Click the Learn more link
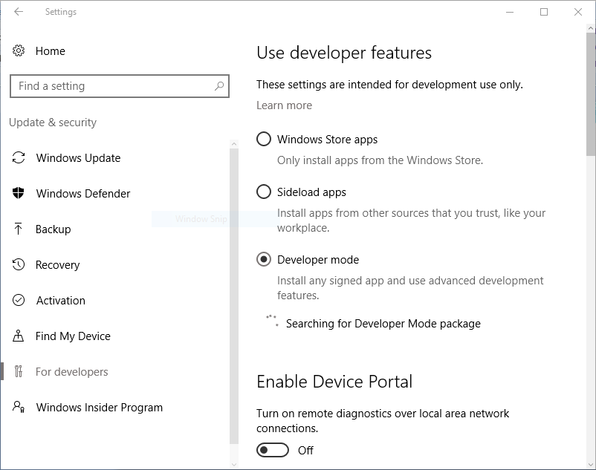 click(284, 105)
